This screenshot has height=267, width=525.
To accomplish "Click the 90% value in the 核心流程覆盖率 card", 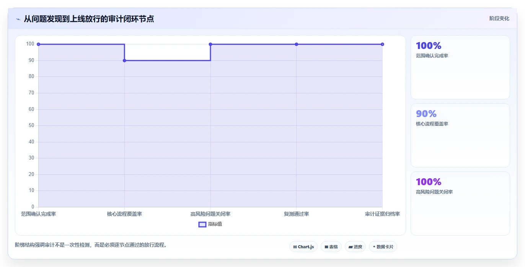I will click(426, 114).
